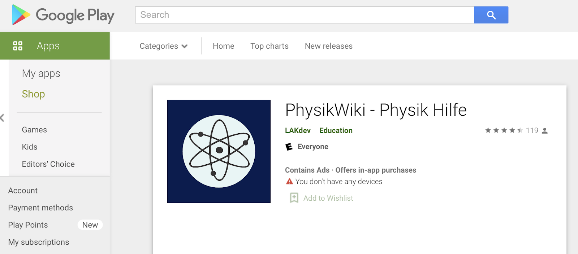Open My apps in sidebar

(41, 73)
